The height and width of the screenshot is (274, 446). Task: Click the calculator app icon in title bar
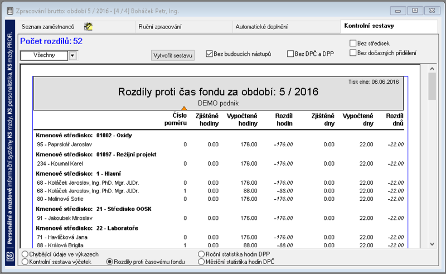[10, 11]
